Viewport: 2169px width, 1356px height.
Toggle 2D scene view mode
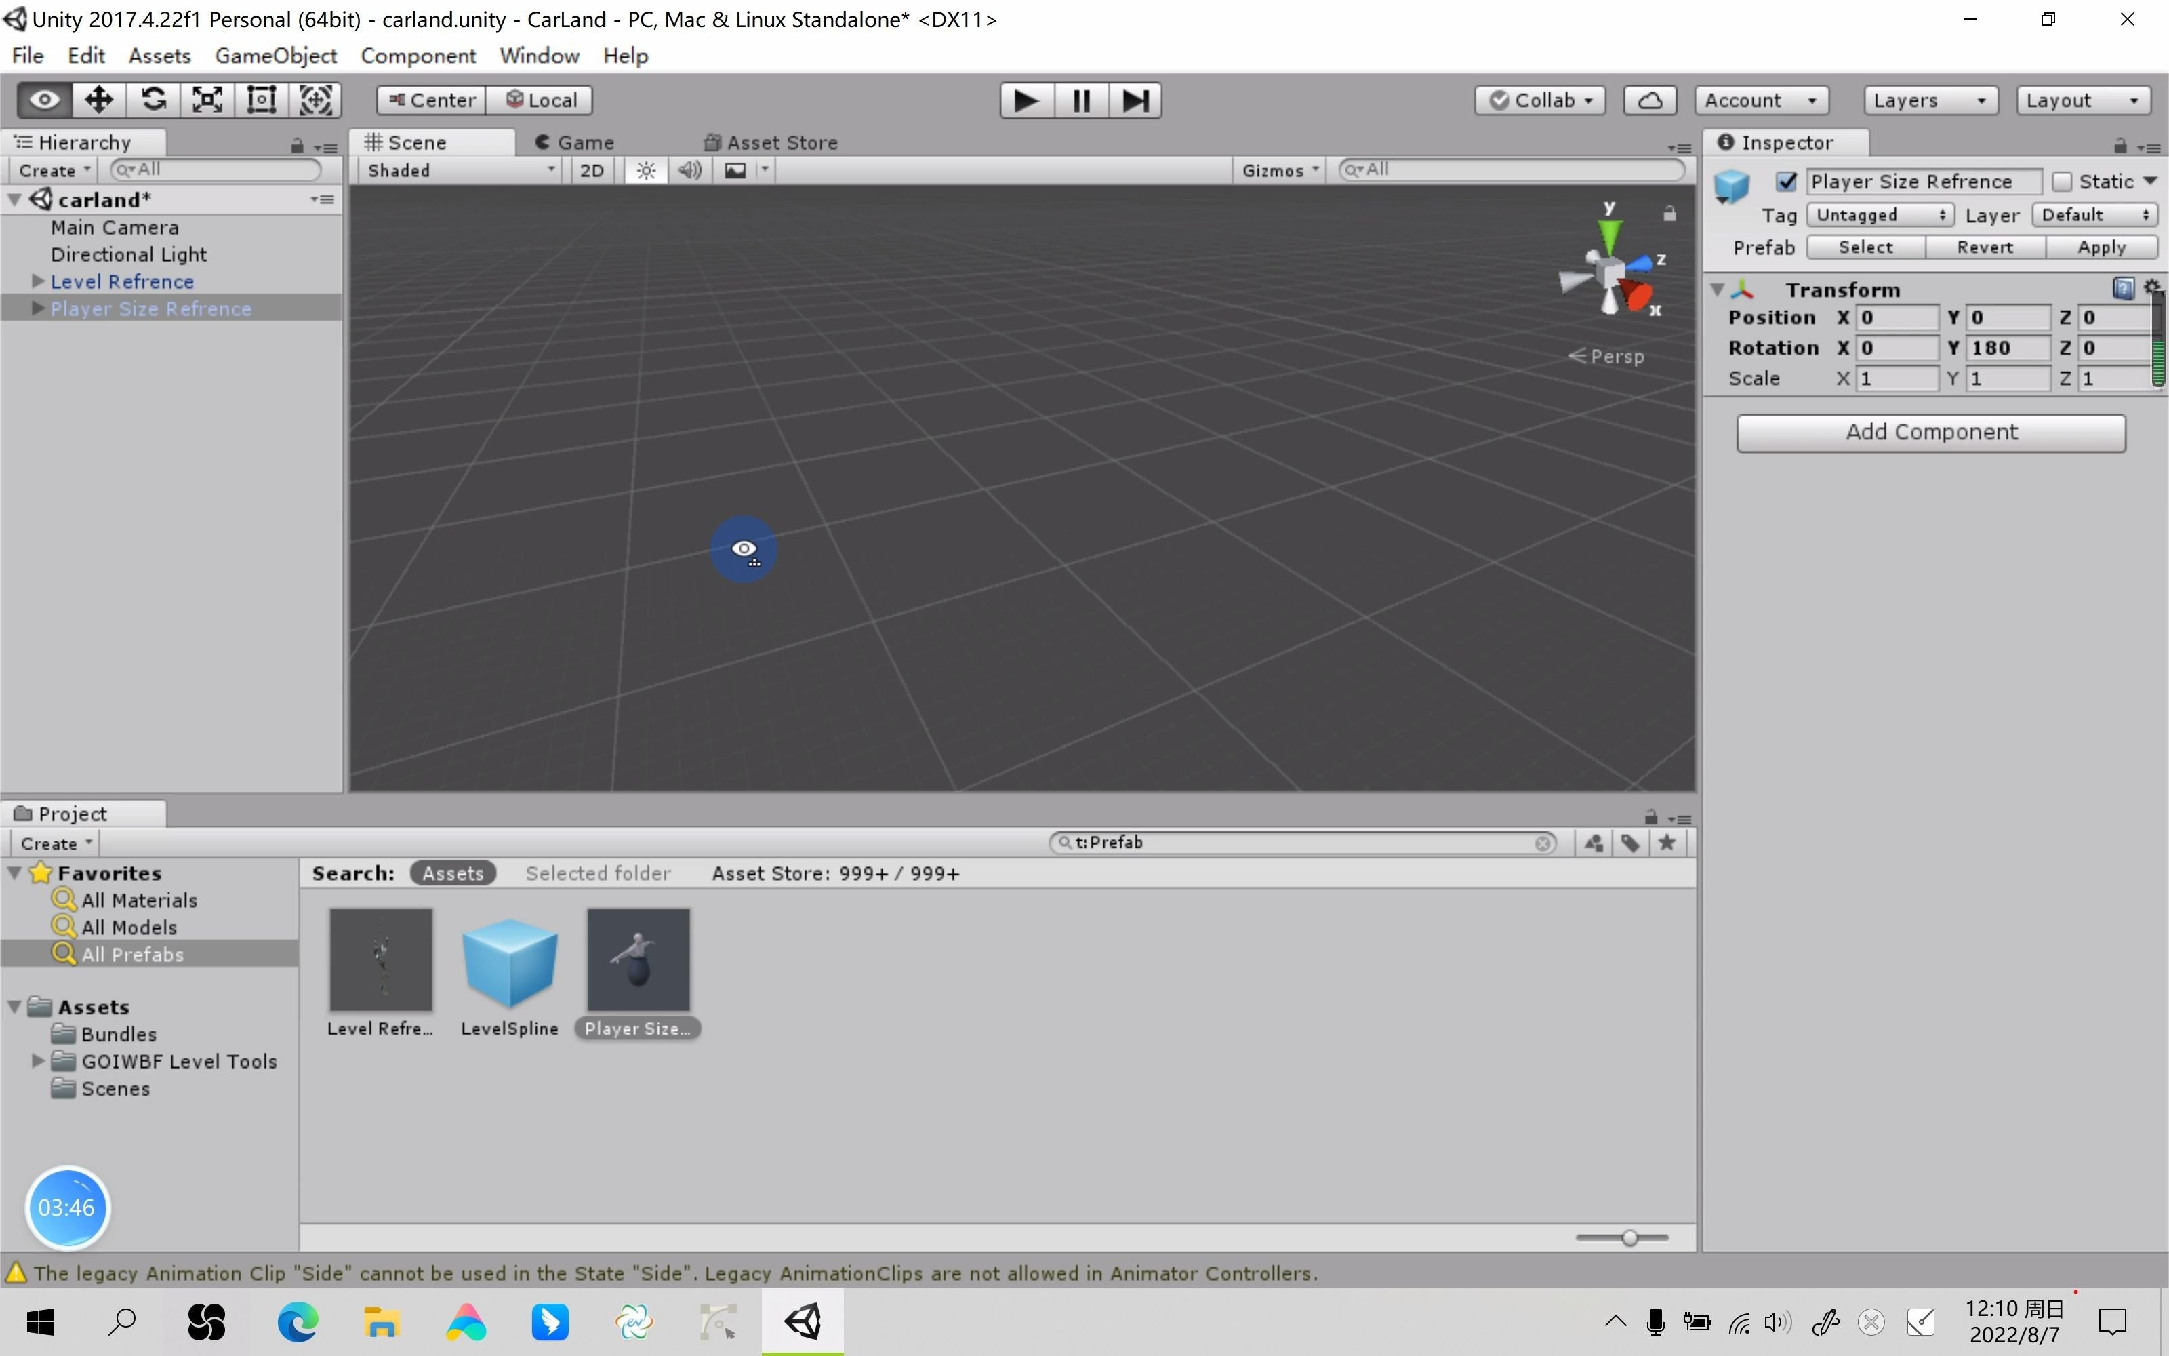pos(592,170)
